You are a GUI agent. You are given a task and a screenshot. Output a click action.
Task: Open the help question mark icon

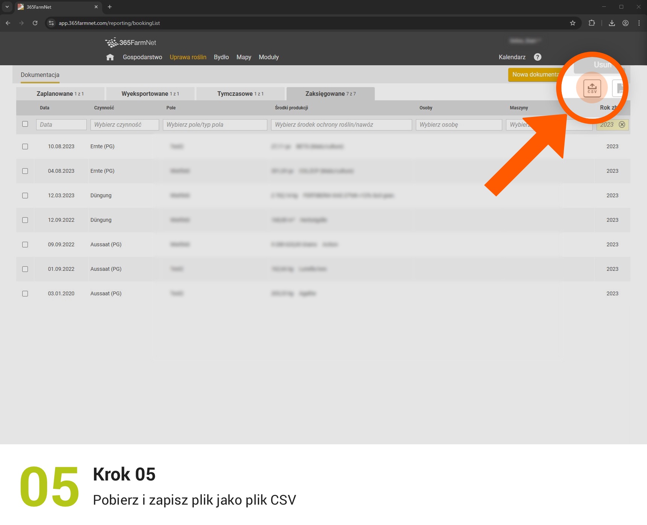[x=538, y=57]
